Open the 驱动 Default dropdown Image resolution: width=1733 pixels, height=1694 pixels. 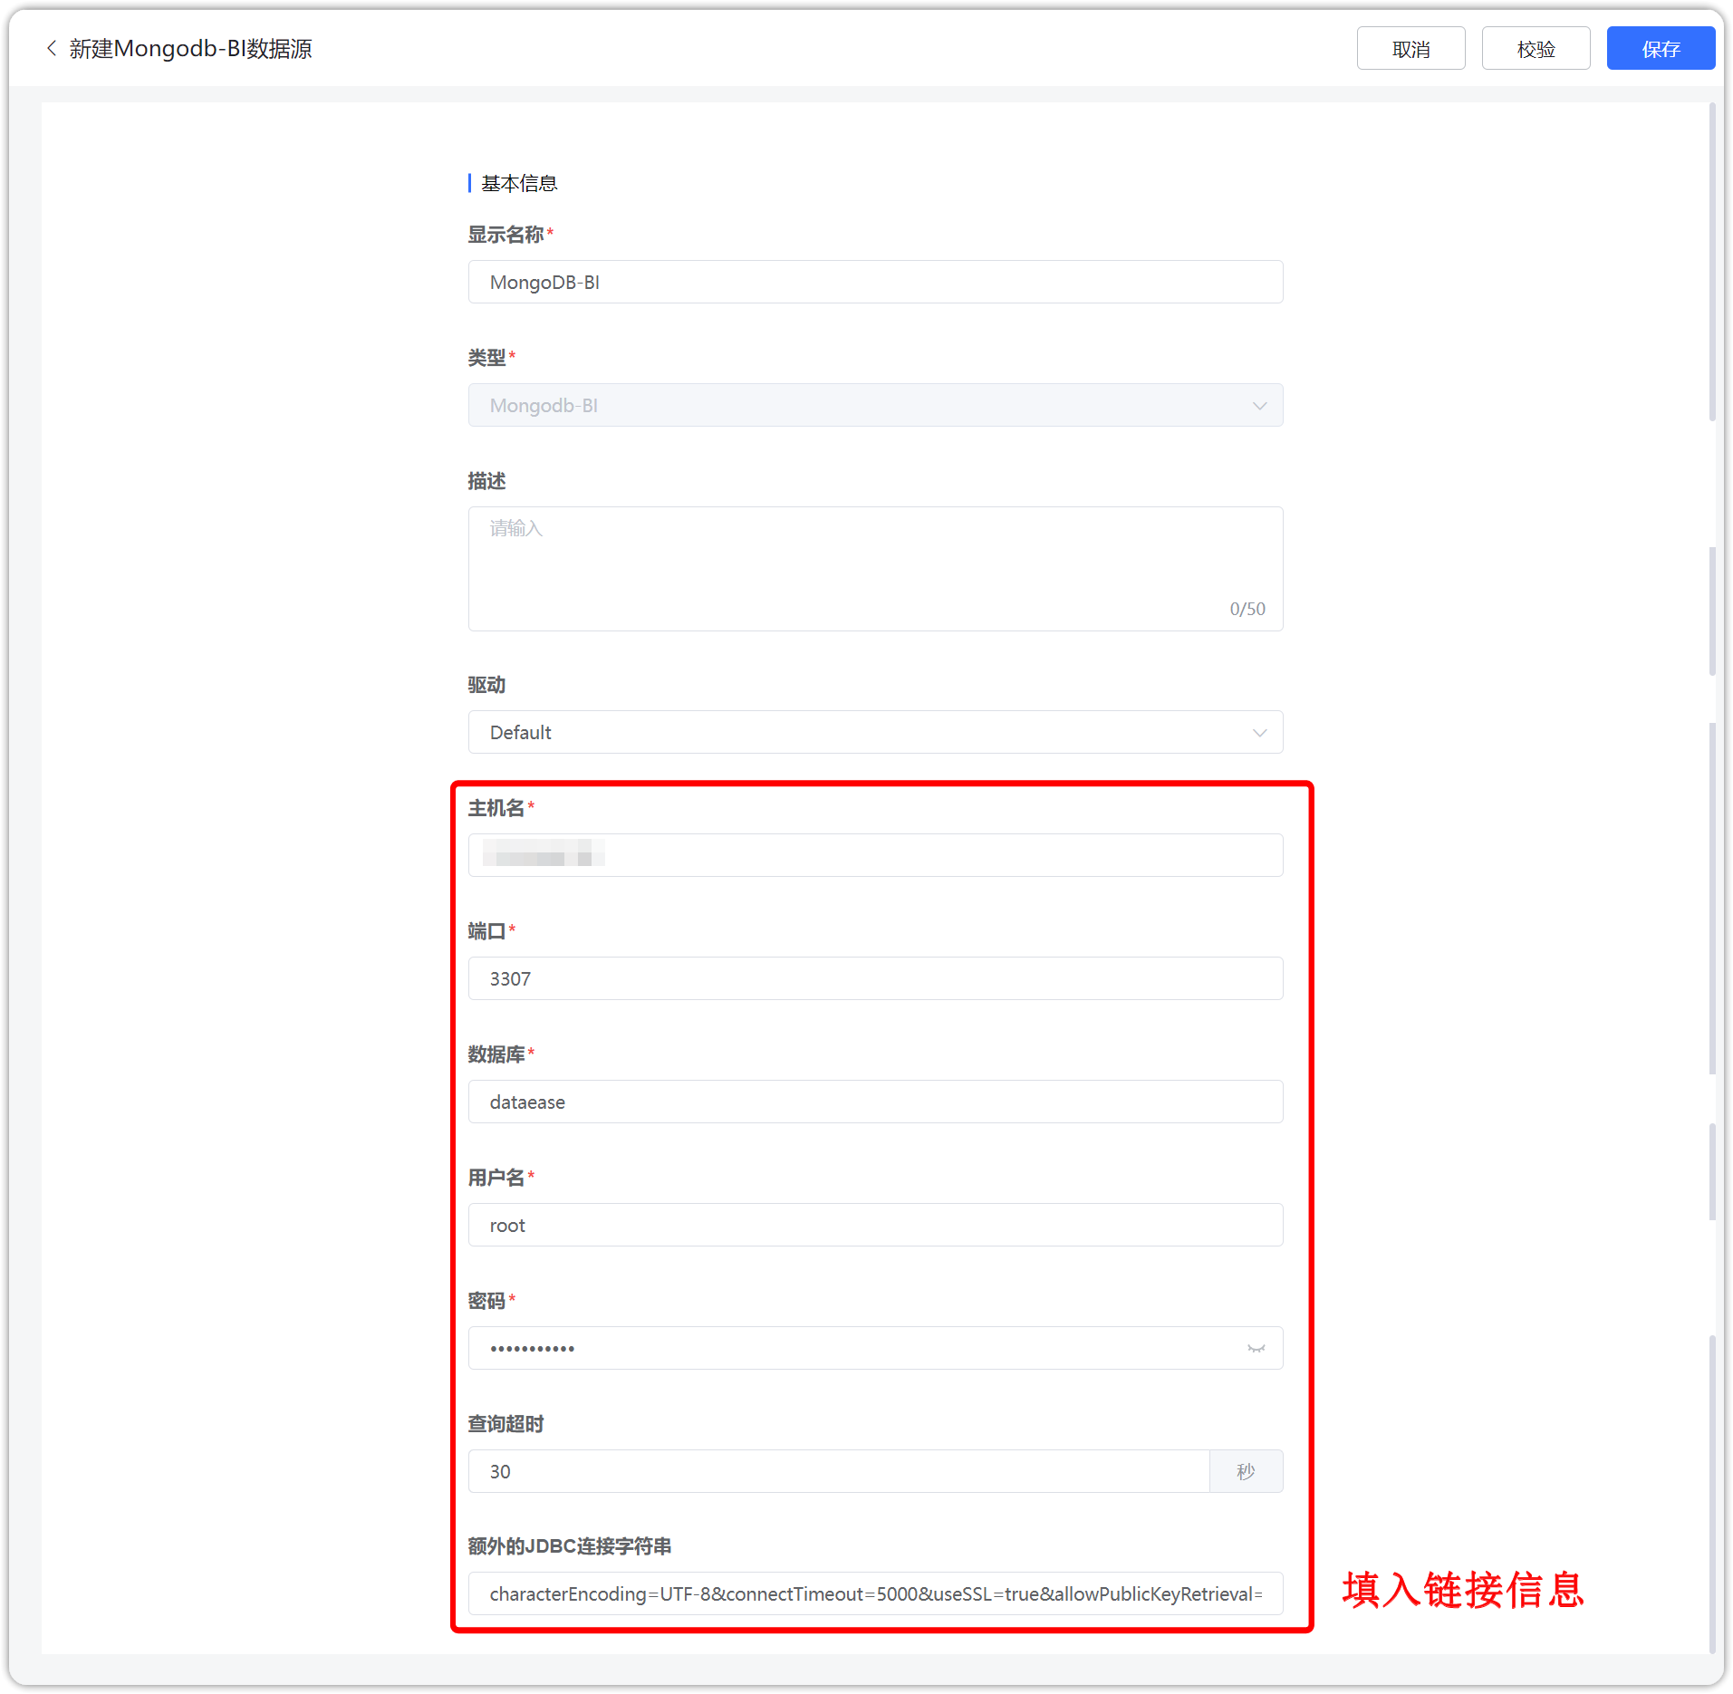(875, 732)
